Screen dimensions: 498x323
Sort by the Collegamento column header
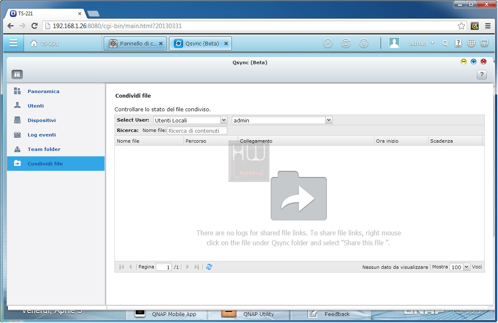click(x=306, y=141)
